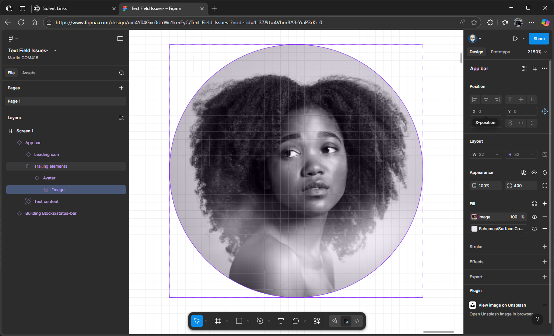Select the Frame tool in toolbar

click(x=218, y=321)
